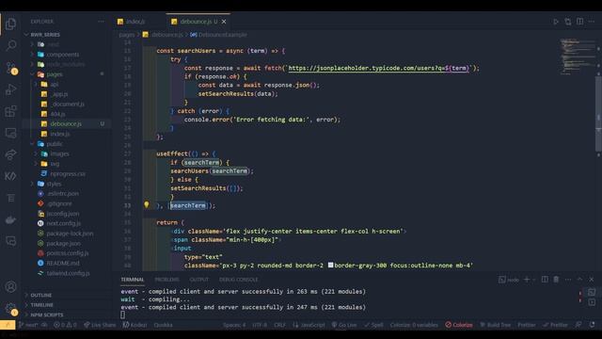This screenshot has height=339, width=602.
Task: Open the Accounts icon
Action: (x=10, y=286)
